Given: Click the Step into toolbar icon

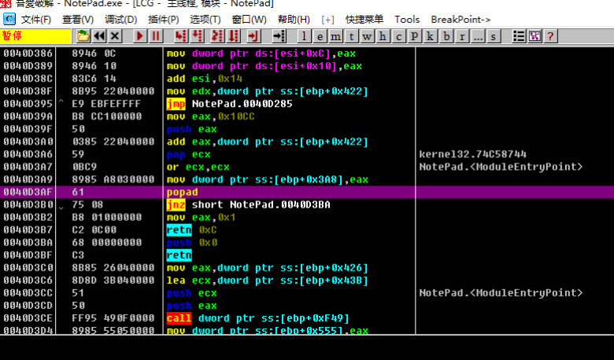Looking at the screenshot, I should pyautogui.click(x=181, y=36).
